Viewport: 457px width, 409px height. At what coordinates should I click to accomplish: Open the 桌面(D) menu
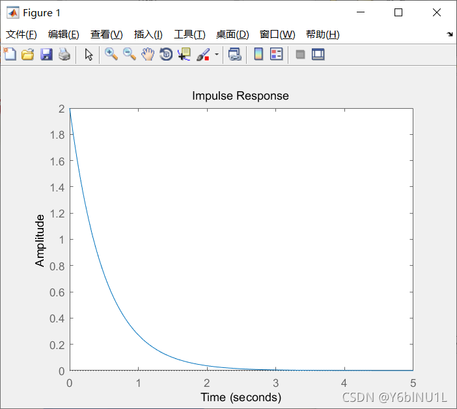pos(232,35)
